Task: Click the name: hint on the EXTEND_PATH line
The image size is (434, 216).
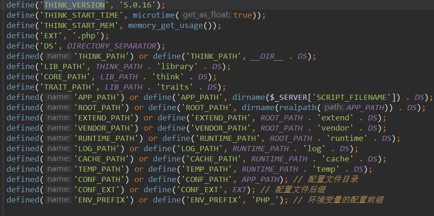Action: pyautogui.click(x=58, y=118)
